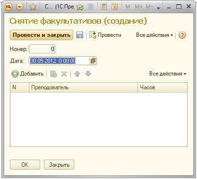This screenshot has width=197, height=179.
Task: Click the delete row X icon
Action: click(64, 74)
